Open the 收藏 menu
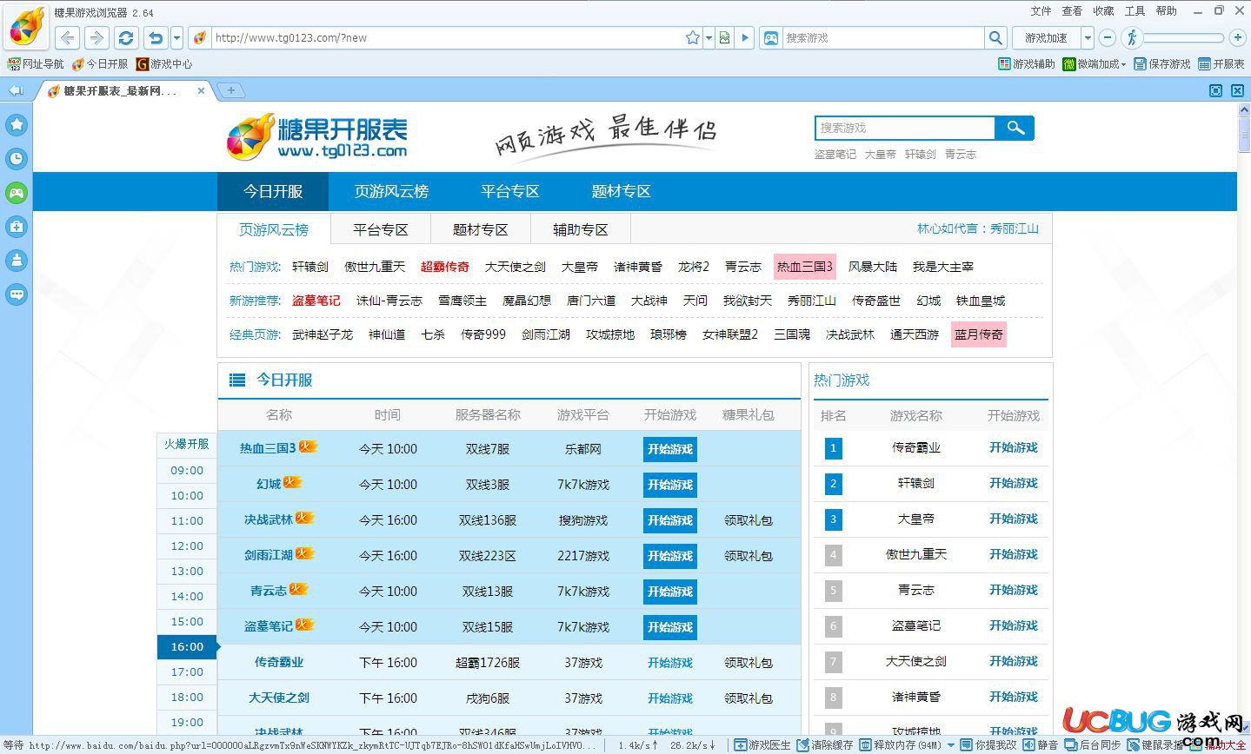The image size is (1251, 754). (1103, 11)
